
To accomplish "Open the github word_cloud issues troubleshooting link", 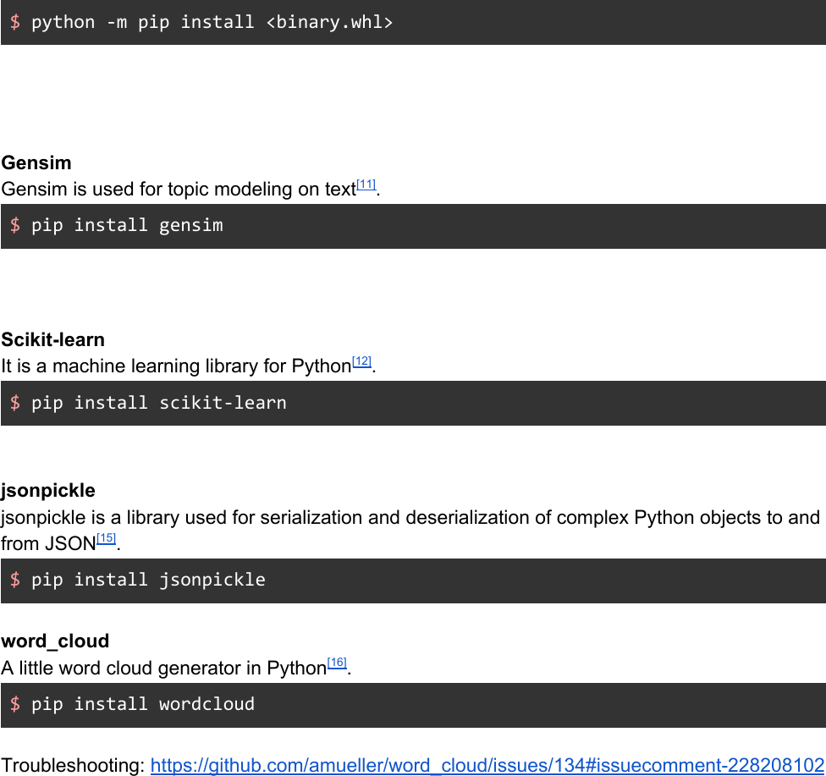I will (487, 765).
